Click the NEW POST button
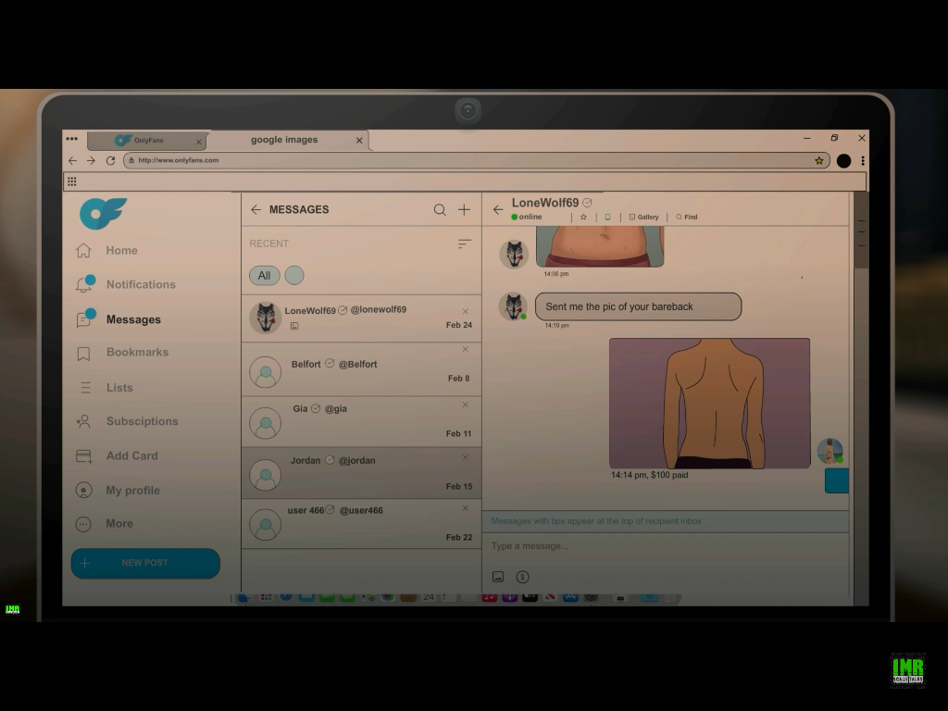 pos(145,564)
